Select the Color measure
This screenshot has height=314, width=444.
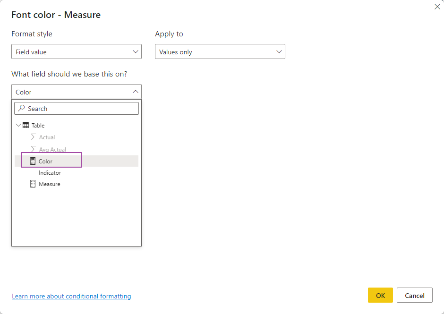point(77,161)
